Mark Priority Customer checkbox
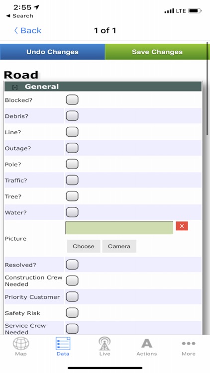The width and height of the screenshot is (210, 373). (72, 296)
